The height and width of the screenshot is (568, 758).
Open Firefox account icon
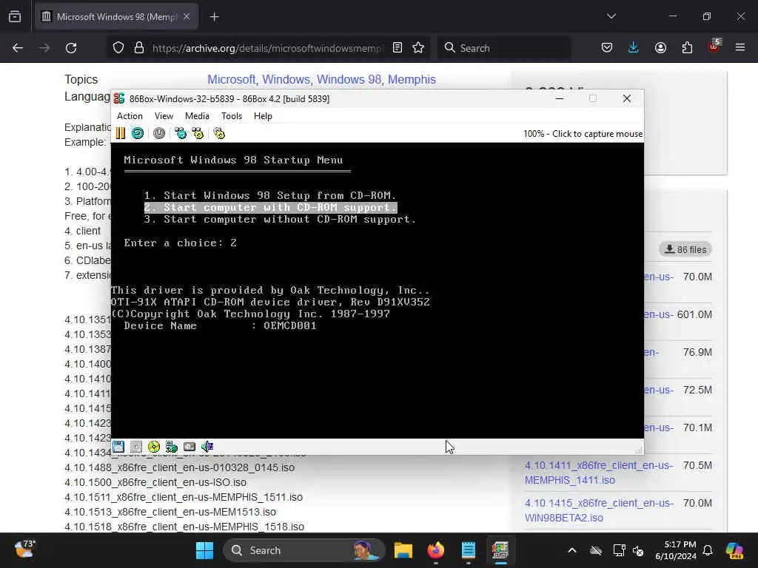tap(660, 48)
